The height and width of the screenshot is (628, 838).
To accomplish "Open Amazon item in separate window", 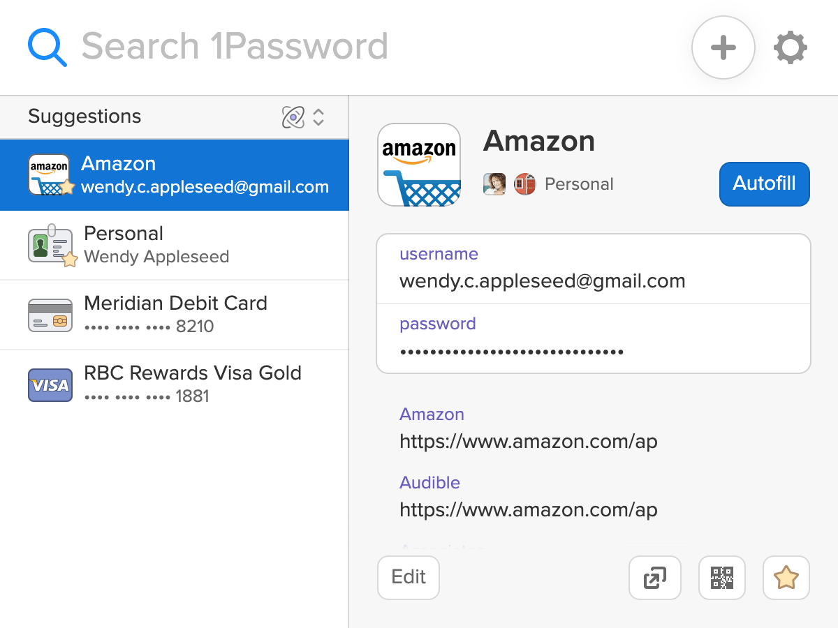I will 654,578.
